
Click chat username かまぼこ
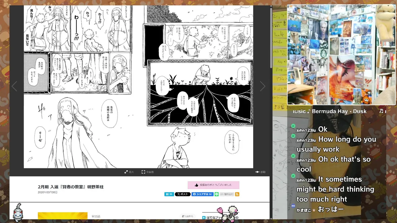pyautogui.click(x=303, y=210)
